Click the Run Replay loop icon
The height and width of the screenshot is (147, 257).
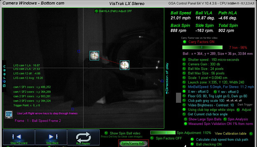click(83, 137)
